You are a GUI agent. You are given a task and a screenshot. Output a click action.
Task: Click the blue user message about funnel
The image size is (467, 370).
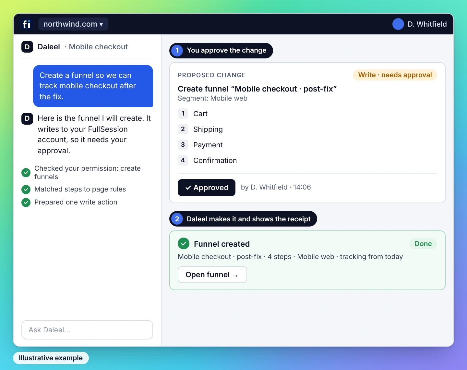coord(93,86)
